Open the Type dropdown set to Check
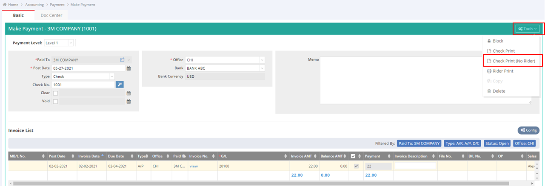The image size is (545, 186). (x=111, y=76)
